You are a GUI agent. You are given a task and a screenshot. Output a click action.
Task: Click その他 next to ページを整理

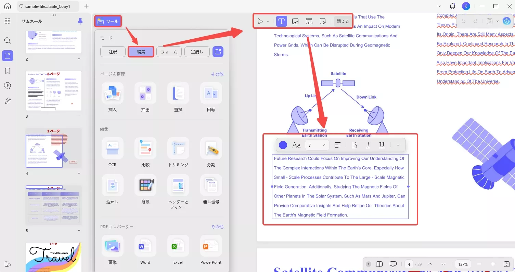point(217,74)
